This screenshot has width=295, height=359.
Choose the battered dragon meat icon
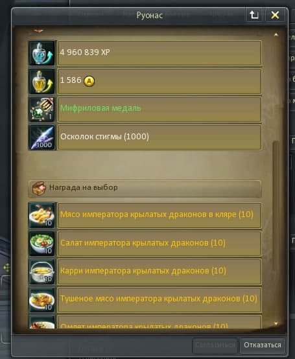pyautogui.click(x=42, y=215)
